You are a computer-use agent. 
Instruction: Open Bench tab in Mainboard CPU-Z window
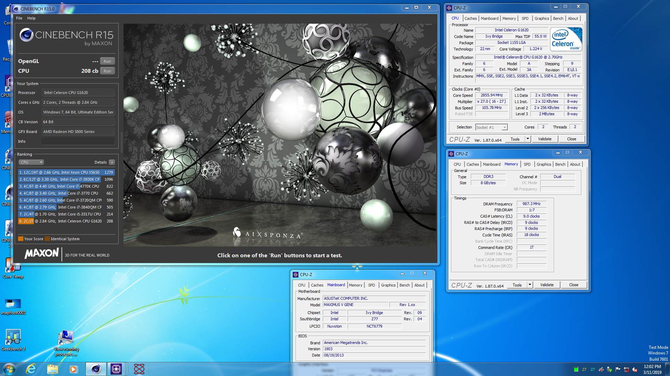pos(404,285)
